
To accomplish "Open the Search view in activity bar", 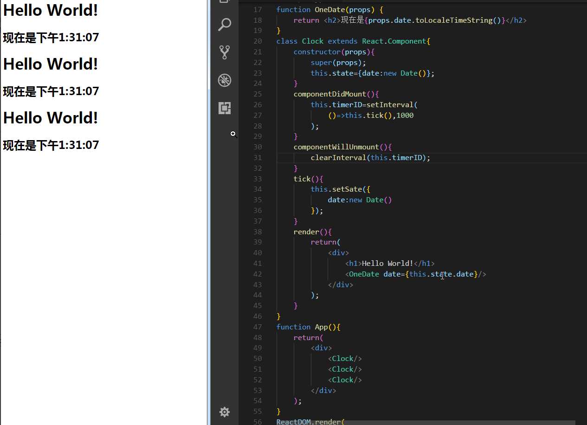I will click(x=225, y=25).
